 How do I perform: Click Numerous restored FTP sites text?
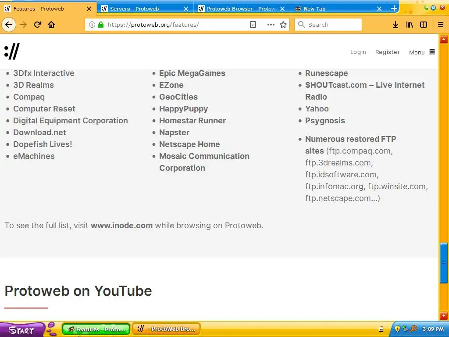coord(350,145)
